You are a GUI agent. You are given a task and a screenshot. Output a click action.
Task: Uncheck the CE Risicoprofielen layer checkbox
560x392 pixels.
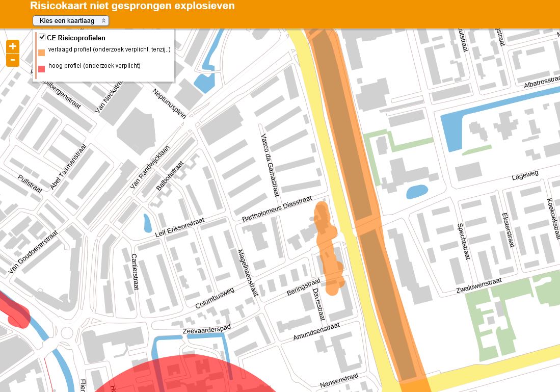coord(42,37)
